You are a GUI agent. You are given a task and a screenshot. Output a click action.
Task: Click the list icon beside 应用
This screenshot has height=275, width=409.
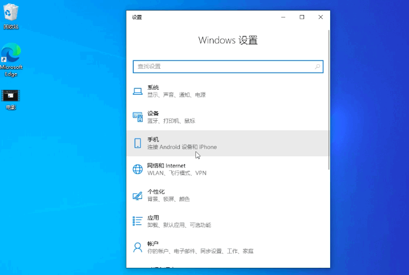click(x=138, y=221)
